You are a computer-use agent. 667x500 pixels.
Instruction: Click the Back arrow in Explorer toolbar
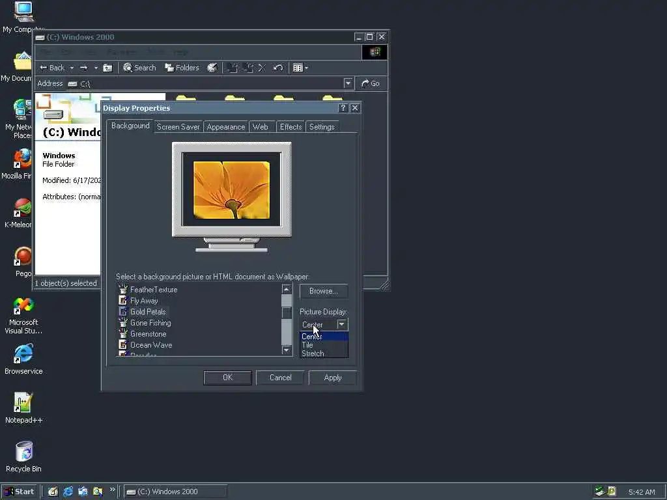51,68
